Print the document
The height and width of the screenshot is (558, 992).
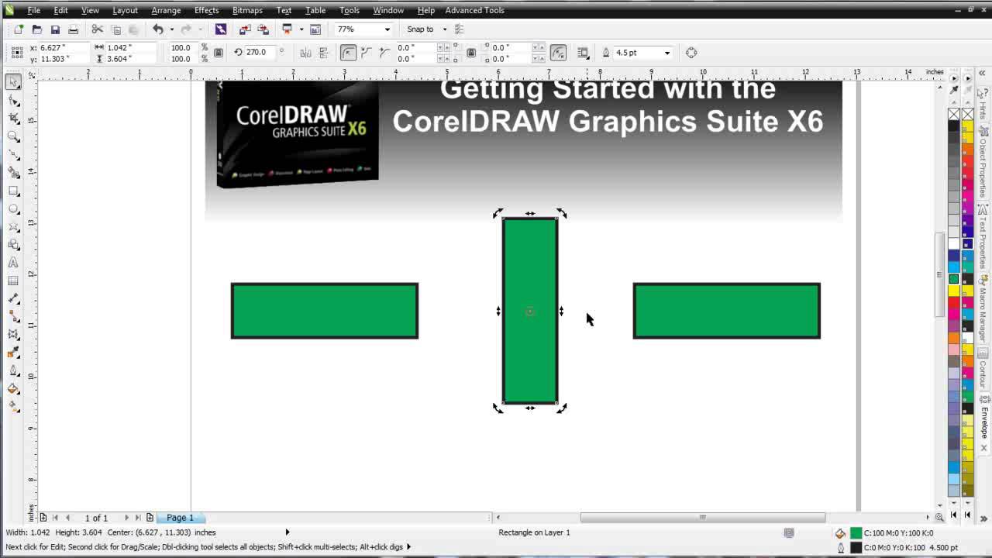point(73,29)
